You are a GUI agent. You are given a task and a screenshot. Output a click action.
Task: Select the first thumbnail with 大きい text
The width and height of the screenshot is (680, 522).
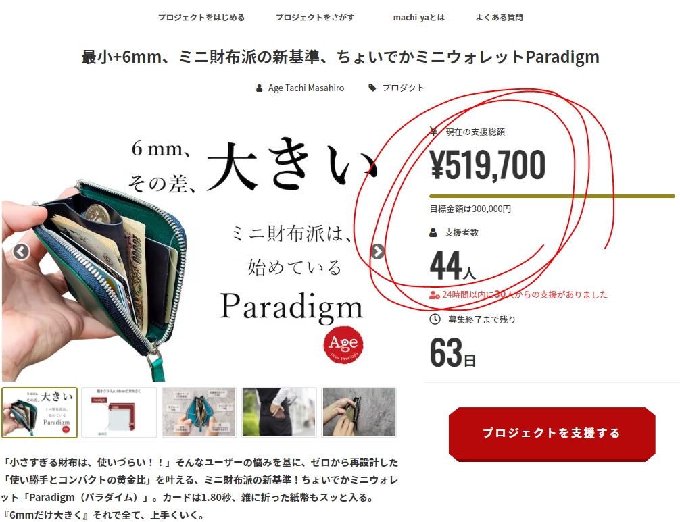point(39,413)
